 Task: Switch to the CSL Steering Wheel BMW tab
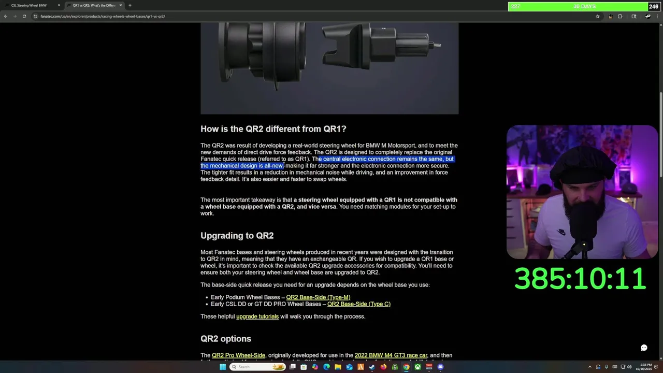click(31, 5)
